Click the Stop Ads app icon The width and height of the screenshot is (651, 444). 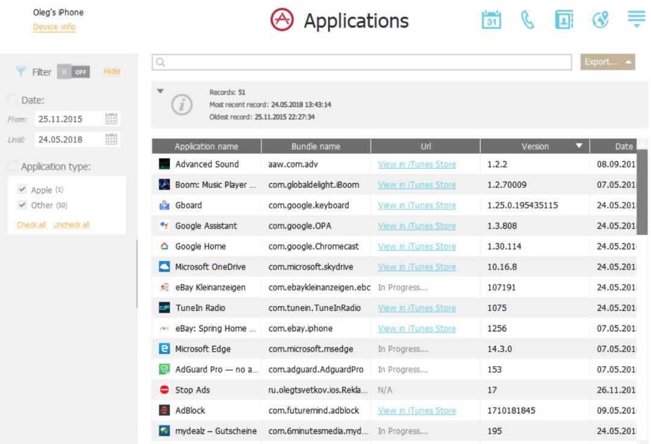[x=165, y=390]
